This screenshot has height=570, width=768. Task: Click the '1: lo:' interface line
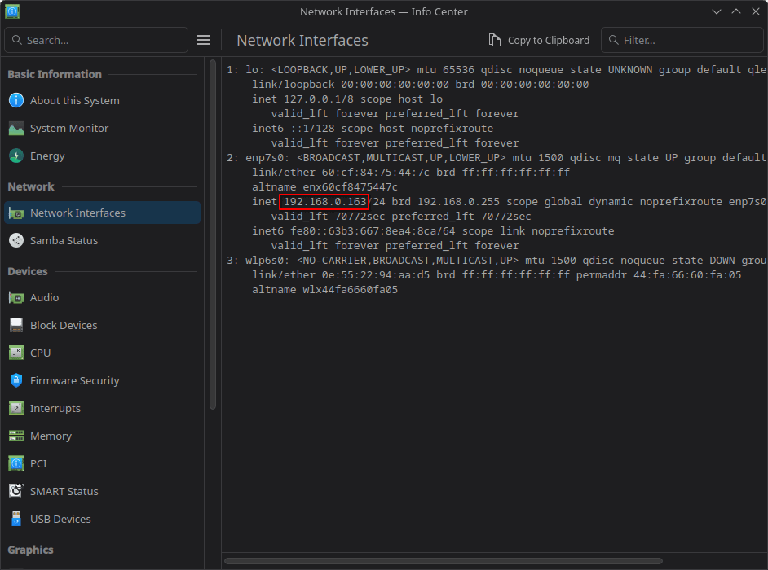click(x=497, y=70)
